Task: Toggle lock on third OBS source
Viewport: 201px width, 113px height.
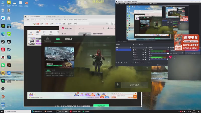Action: [x=145, y=55]
